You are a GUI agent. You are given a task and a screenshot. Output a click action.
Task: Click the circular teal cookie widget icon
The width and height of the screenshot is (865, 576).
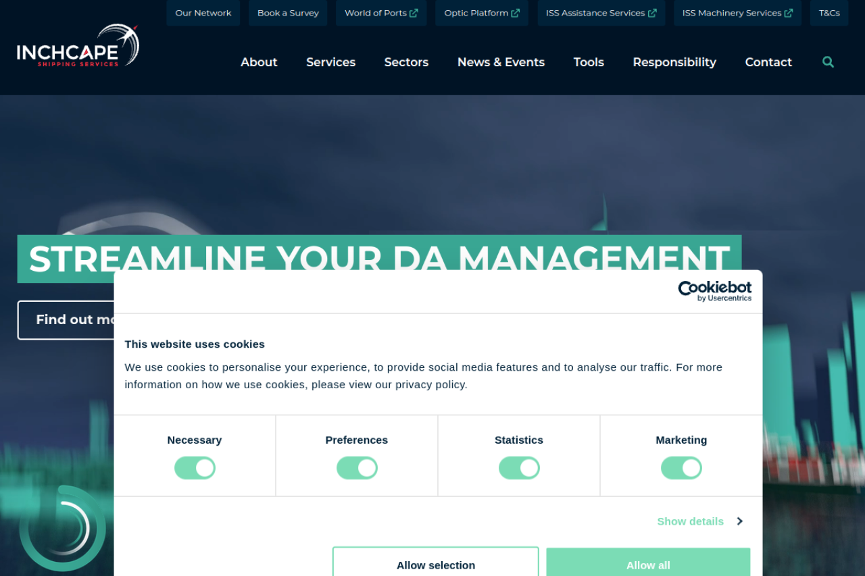pos(62,528)
